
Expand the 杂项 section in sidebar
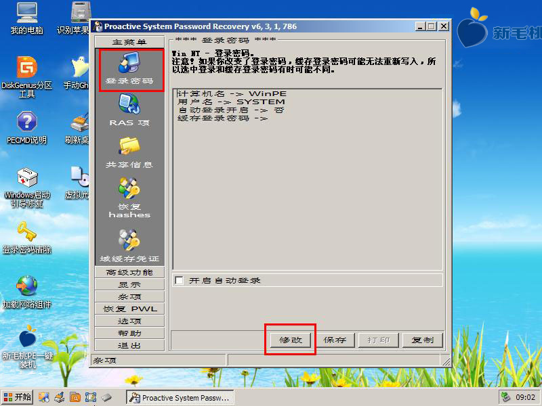pyautogui.click(x=129, y=296)
